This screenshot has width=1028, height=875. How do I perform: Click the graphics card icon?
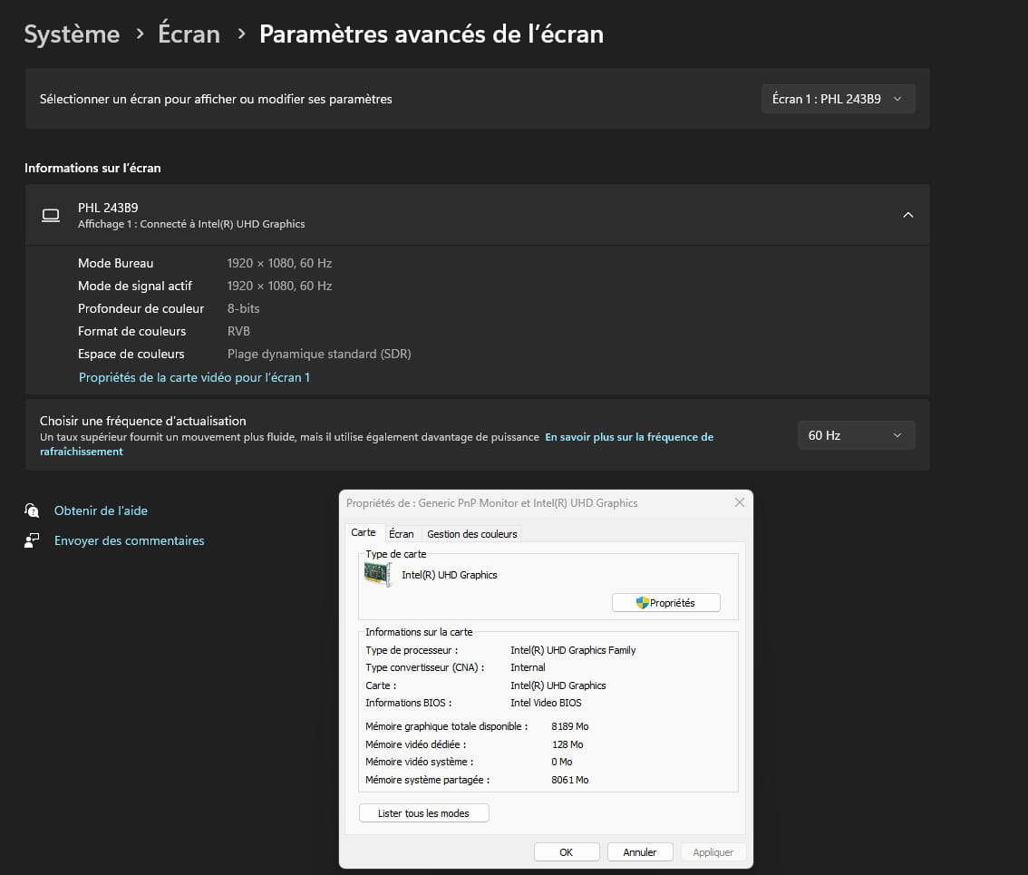(x=378, y=575)
